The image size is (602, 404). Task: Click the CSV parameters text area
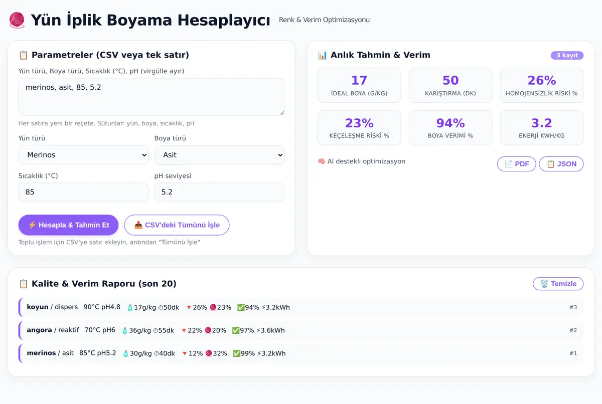click(152, 97)
